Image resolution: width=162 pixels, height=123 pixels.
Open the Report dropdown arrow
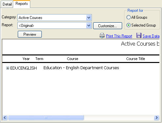pyautogui.click(x=89, y=26)
